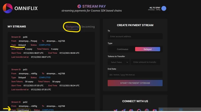The image size is (201, 112).
Task: Click the OMNIFLIX brand name
Action: (26, 9)
